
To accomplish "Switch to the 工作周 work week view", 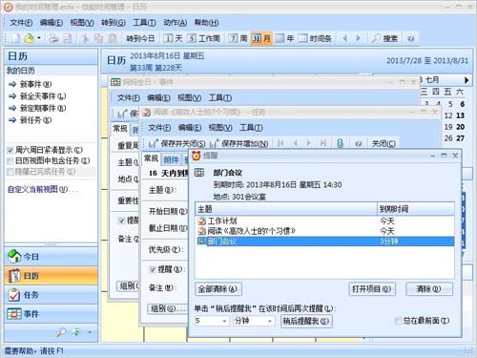I will pyautogui.click(x=203, y=39).
